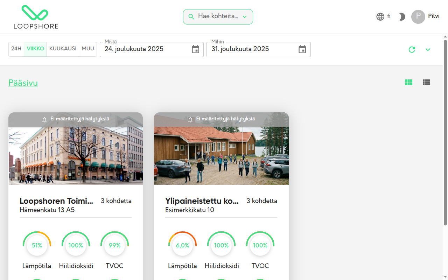This screenshot has width=448, height=280.
Task: Click the search magnifier icon
Action: (191, 17)
